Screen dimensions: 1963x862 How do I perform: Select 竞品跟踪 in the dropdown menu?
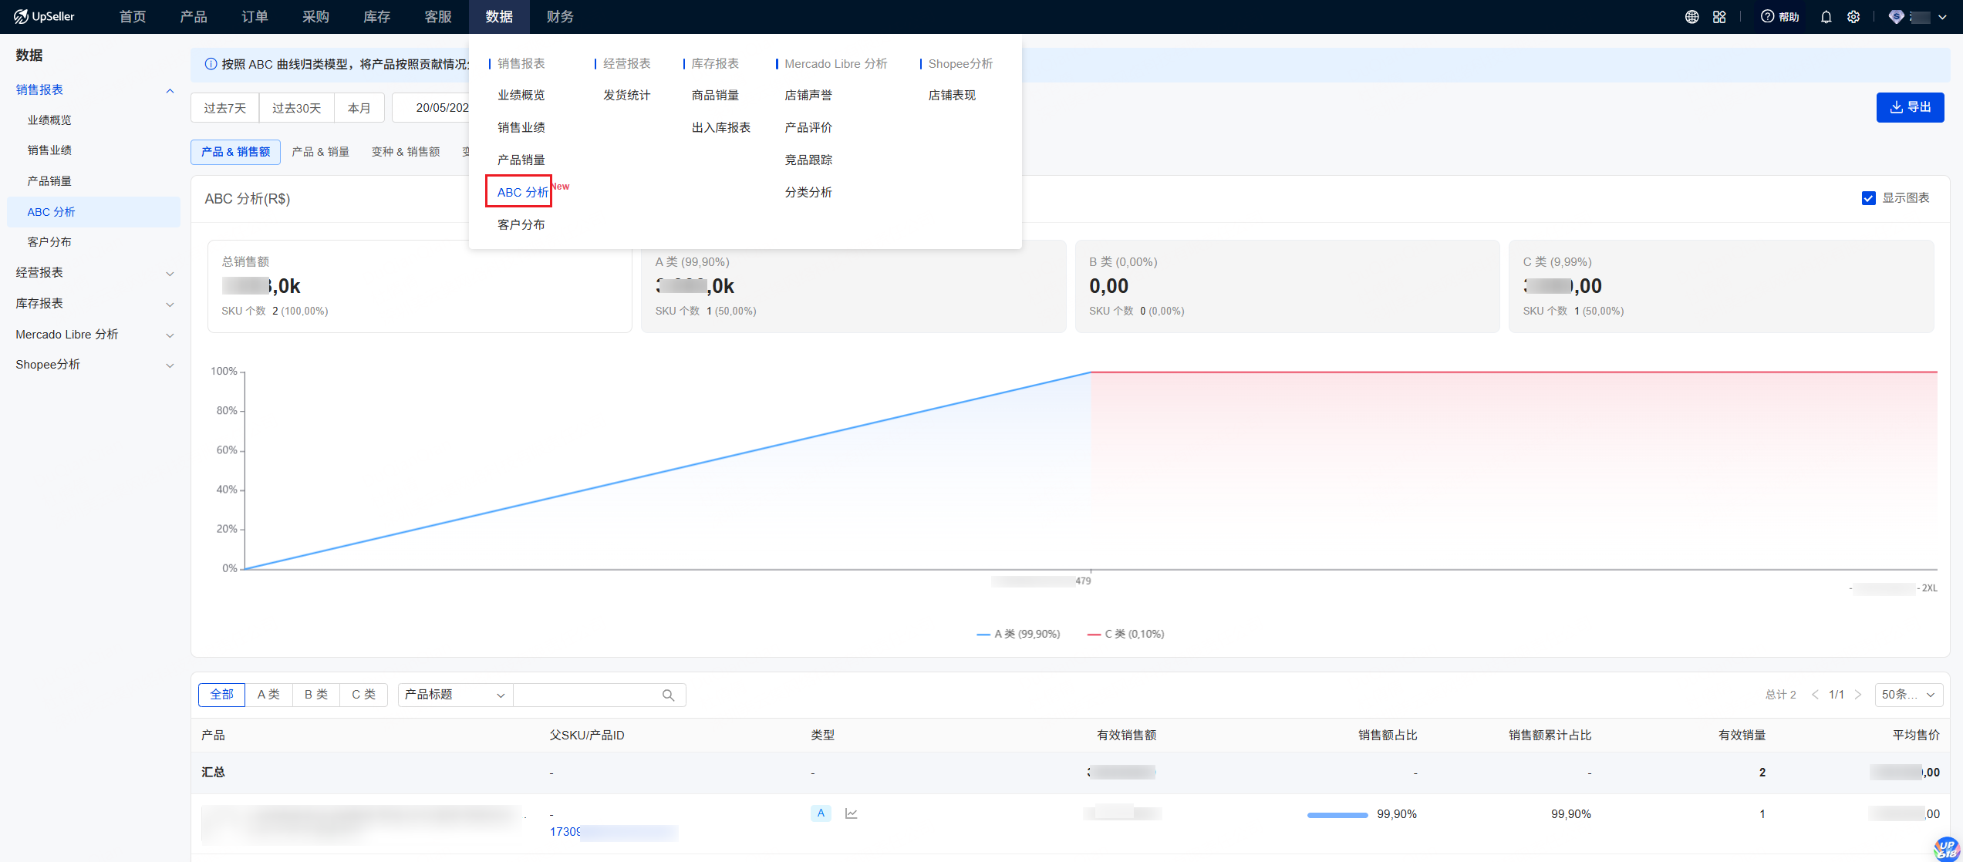point(808,160)
